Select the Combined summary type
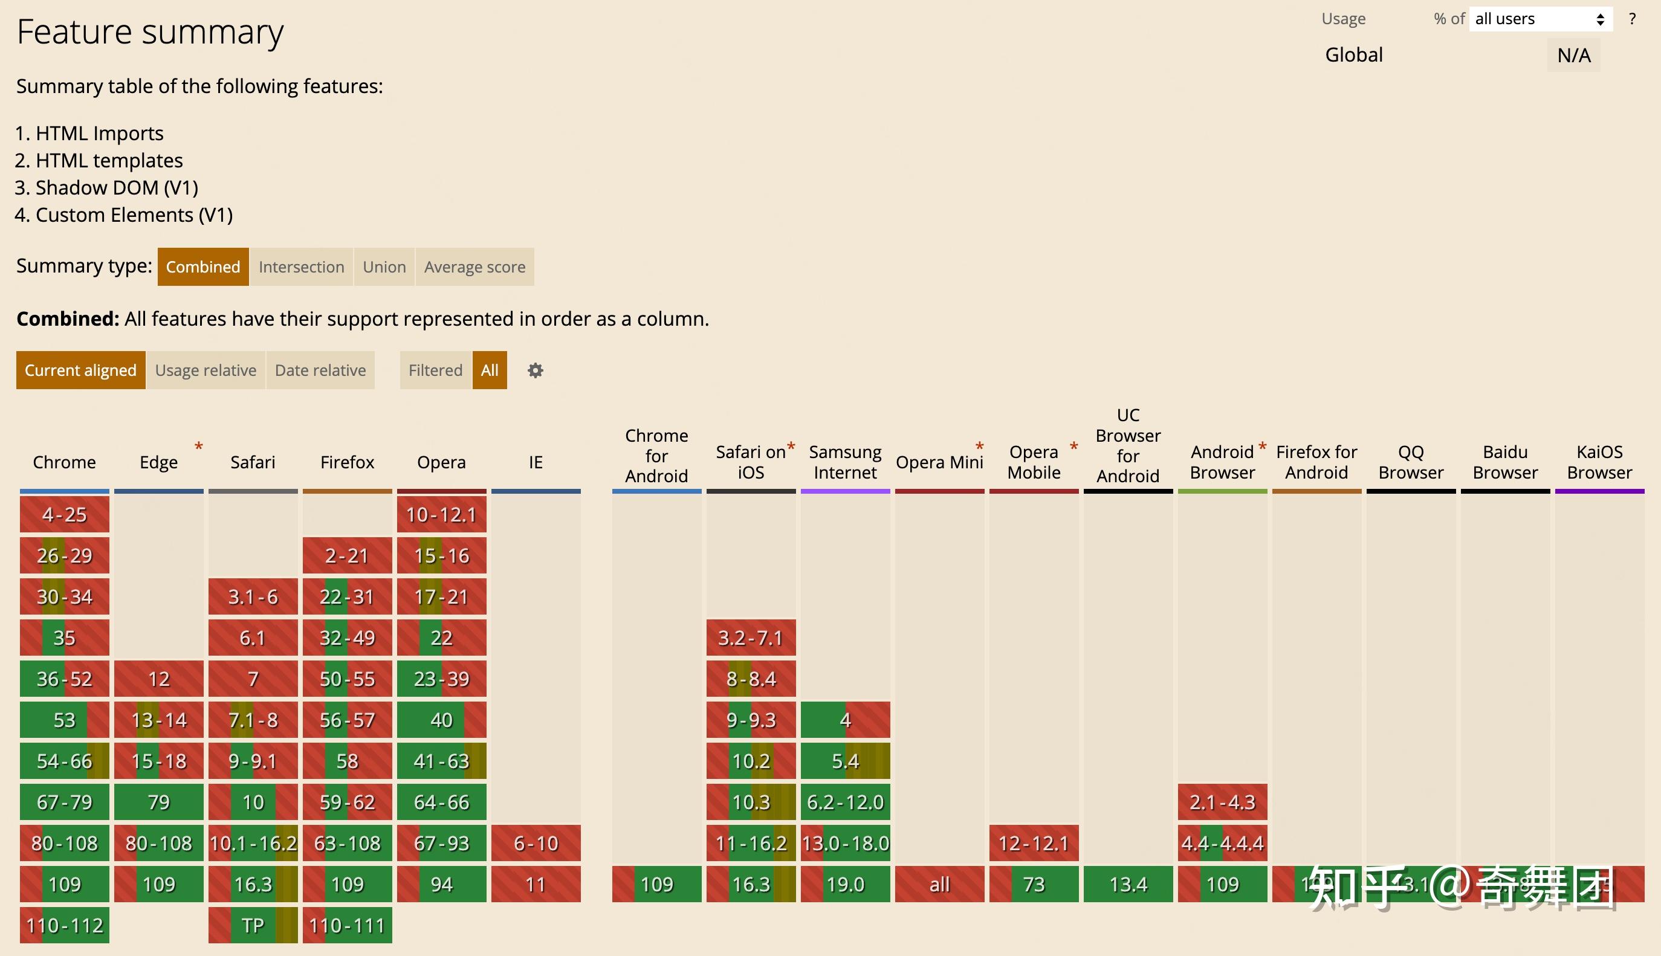This screenshot has height=956, width=1661. click(x=203, y=266)
